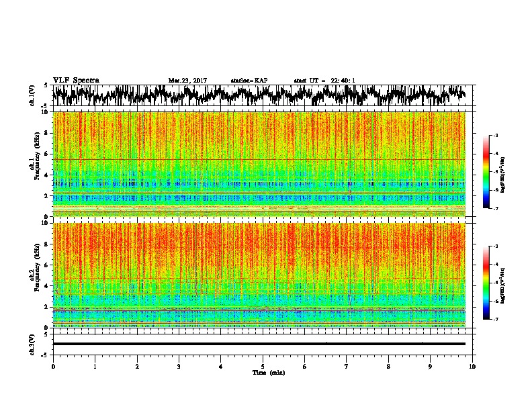Click time axis tick label 8
Screen dimensions: 532x411
388,367
